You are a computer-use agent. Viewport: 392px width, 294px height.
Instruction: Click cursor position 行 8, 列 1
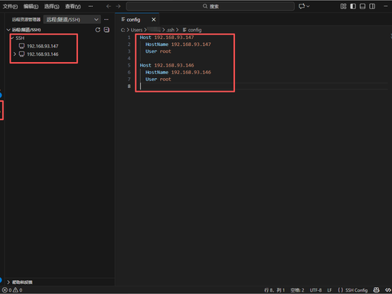(274, 290)
